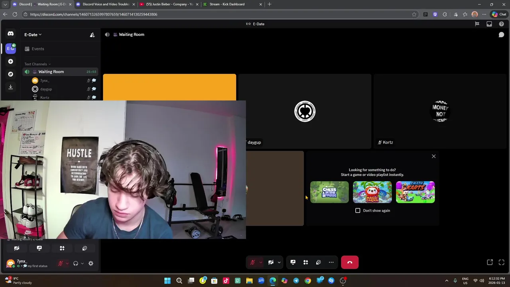Open output device arrow beside headphones
This screenshot has width=510, height=287.
tap(82, 263)
